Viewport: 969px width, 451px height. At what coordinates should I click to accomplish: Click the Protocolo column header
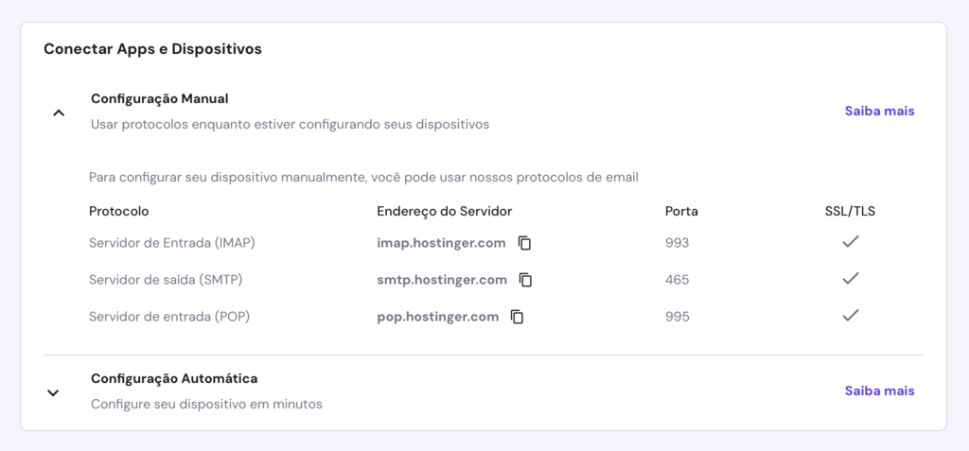point(118,211)
